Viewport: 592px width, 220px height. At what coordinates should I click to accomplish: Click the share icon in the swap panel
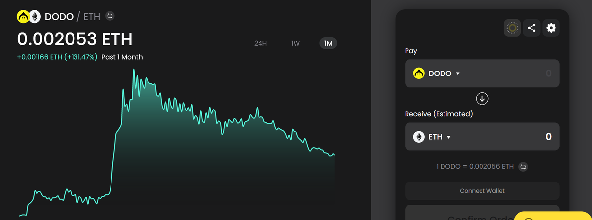531,28
